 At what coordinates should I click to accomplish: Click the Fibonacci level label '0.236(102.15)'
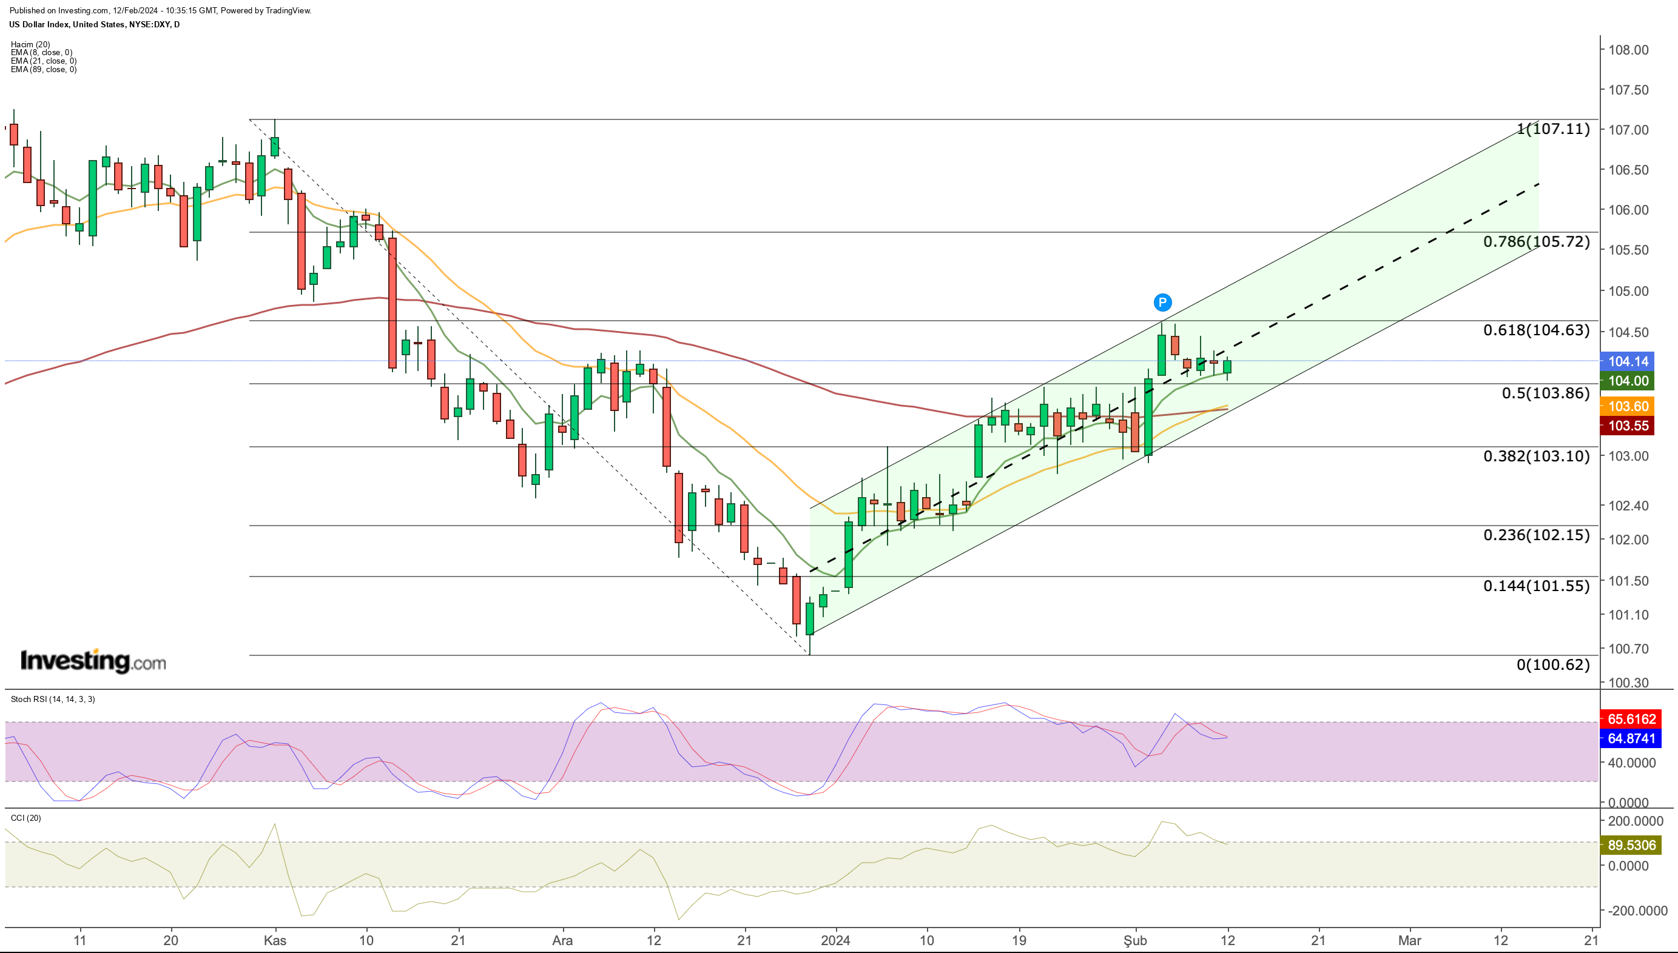pyautogui.click(x=1537, y=535)
